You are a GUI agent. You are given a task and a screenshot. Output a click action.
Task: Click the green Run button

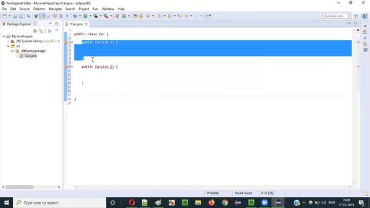click(x=85, y=16)
